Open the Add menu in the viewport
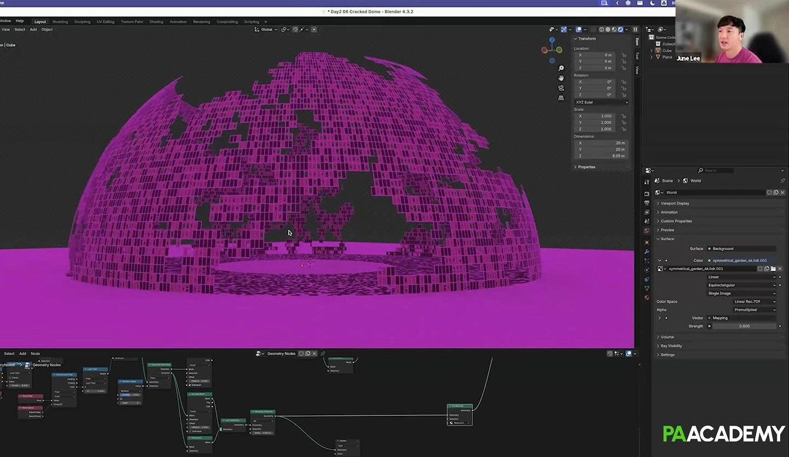The width and height of the screenshot is (789, 457). 33,30
